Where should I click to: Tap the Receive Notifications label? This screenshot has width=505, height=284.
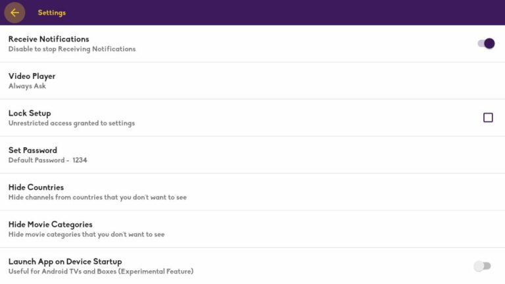pos(49,39)
